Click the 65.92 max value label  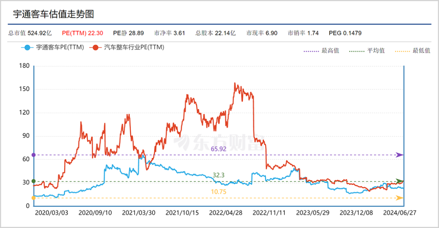tap(218, 149)
